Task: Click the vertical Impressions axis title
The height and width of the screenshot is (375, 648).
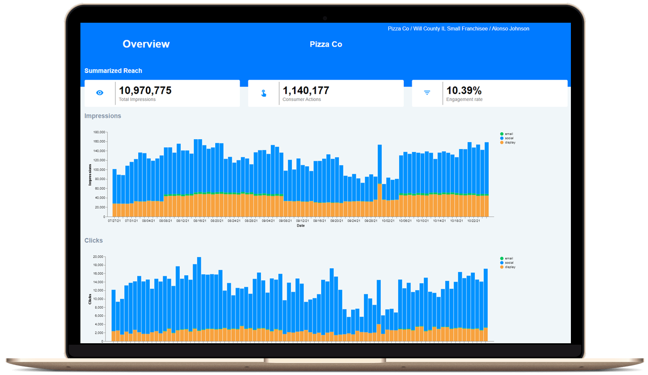Action: (x=90, y=174)
